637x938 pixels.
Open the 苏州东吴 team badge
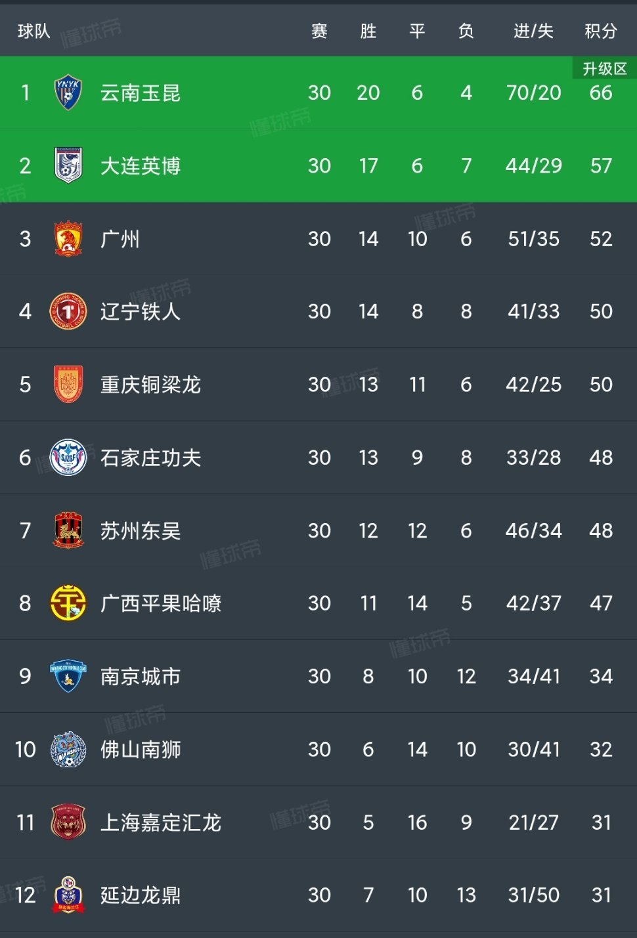tap(68, 530)
